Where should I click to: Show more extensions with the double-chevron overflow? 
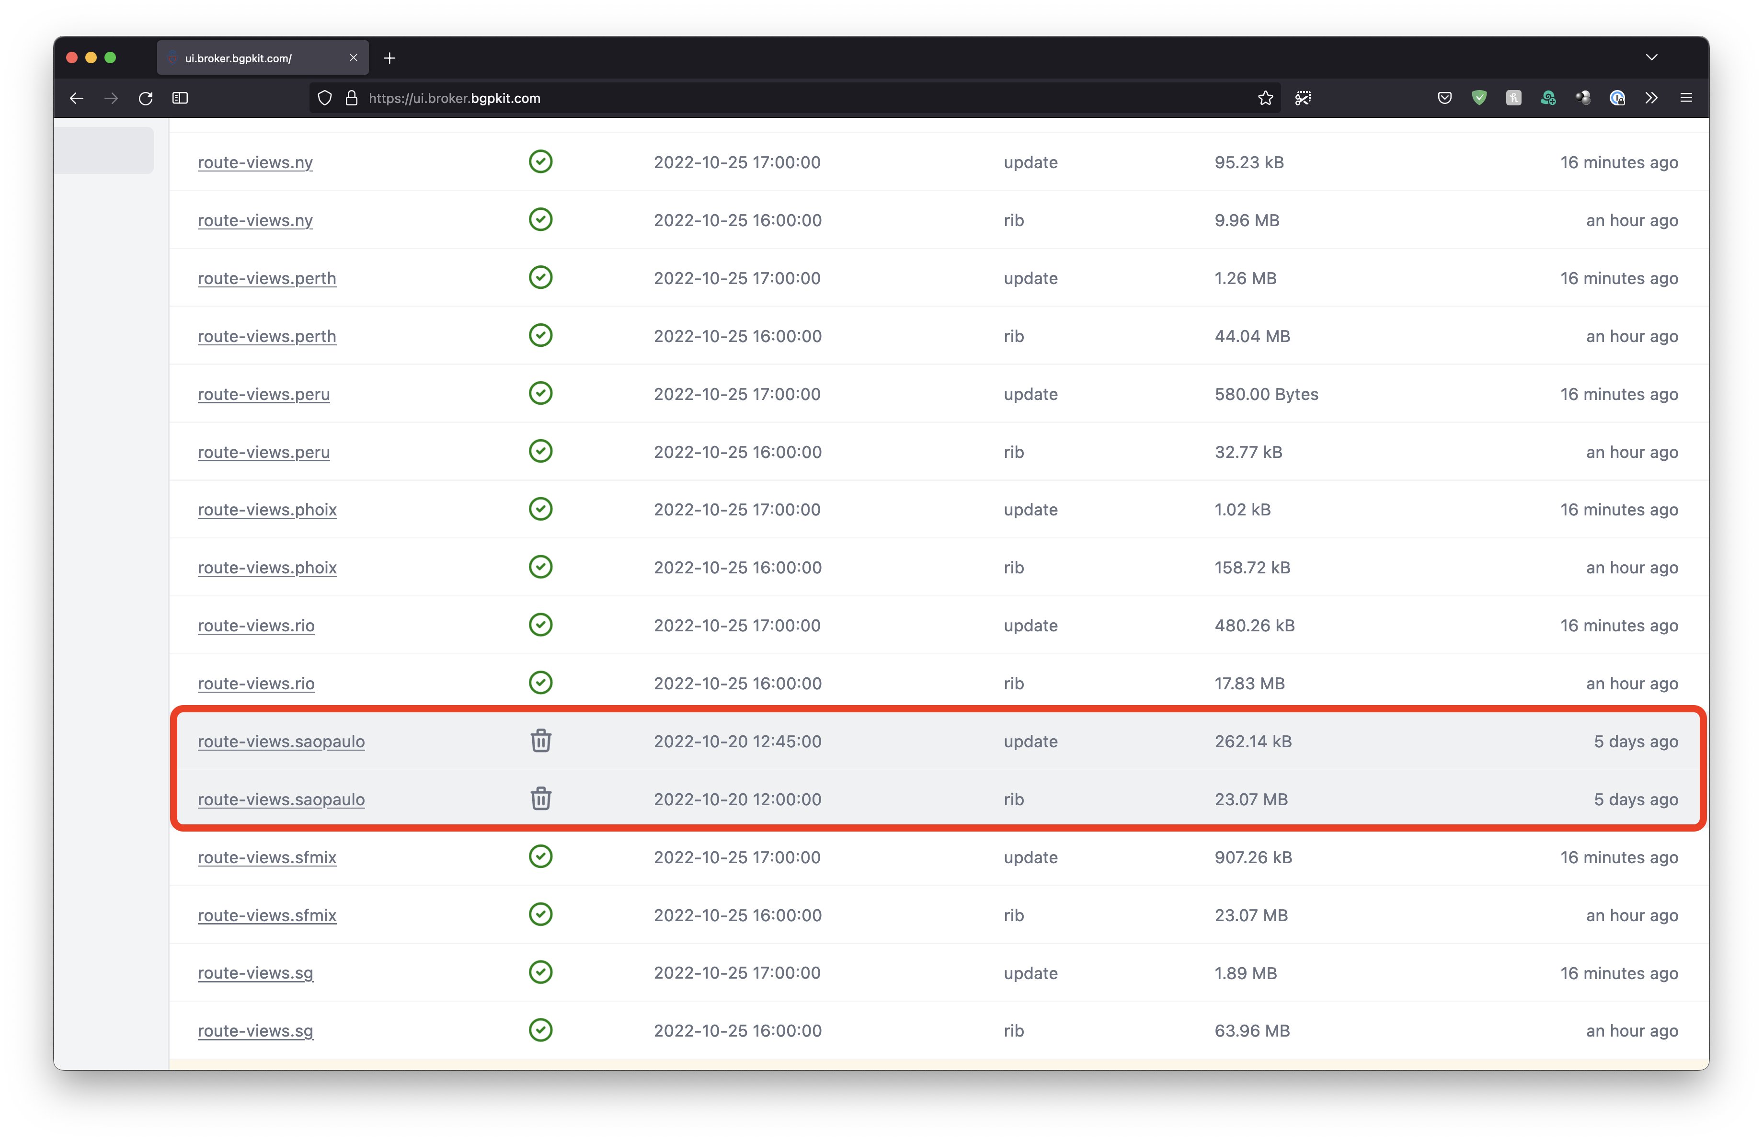1651,98
